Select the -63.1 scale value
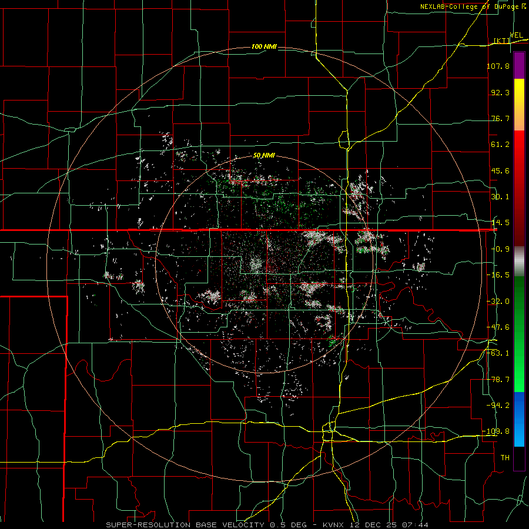529x529 pixels. tap(498, 353)
